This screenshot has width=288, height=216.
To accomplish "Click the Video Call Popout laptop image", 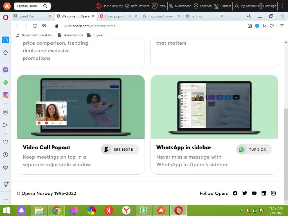I will (x=81, y=107).
